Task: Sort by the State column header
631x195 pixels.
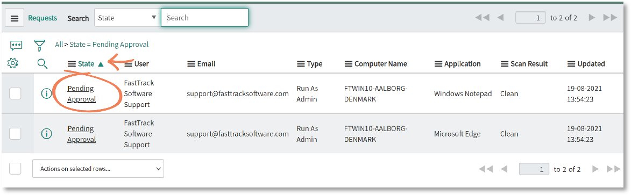Action: (86, 64)
